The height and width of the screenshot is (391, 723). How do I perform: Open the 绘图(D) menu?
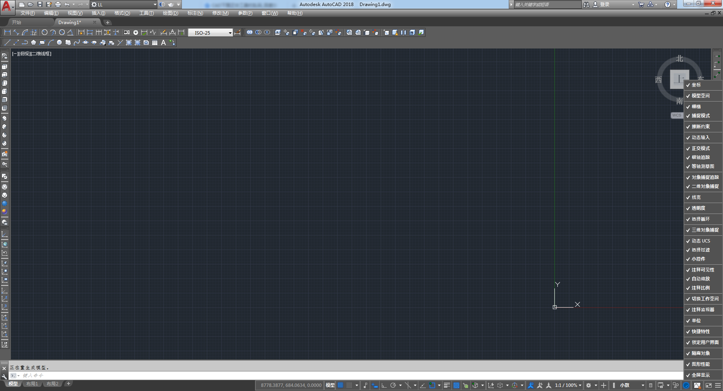[171, 13]
